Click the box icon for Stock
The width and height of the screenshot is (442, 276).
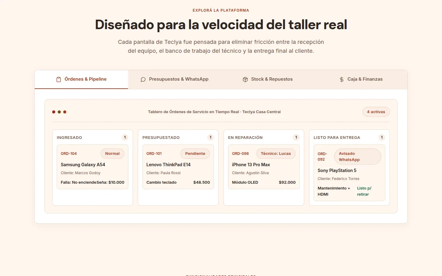[x=245, y=79]
